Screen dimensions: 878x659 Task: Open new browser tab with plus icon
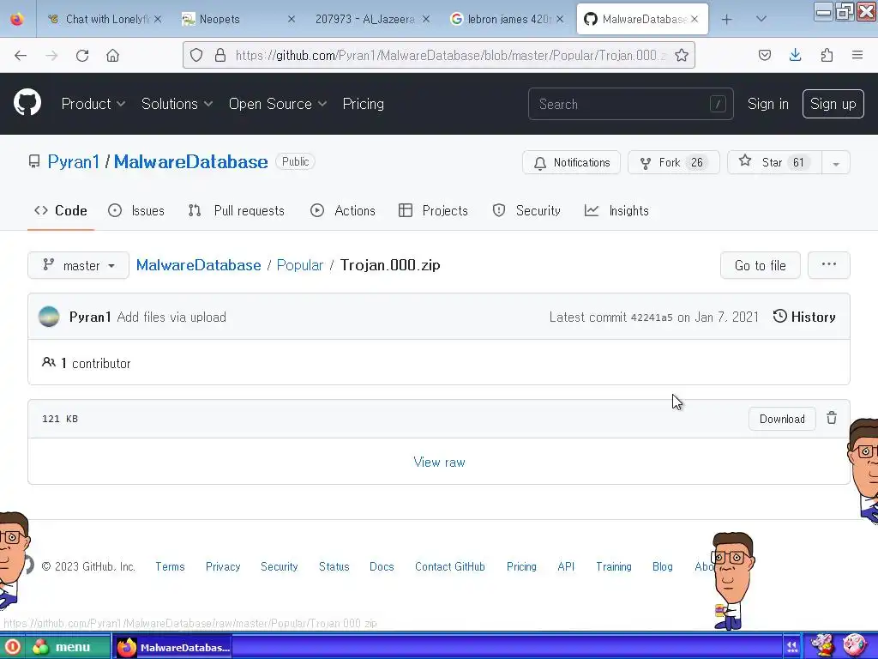(727, 20)
